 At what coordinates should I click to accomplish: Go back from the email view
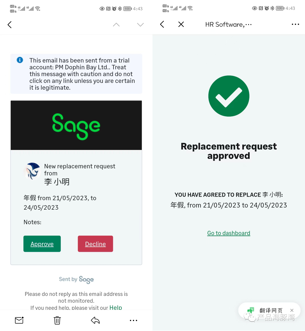pos(10,25)
